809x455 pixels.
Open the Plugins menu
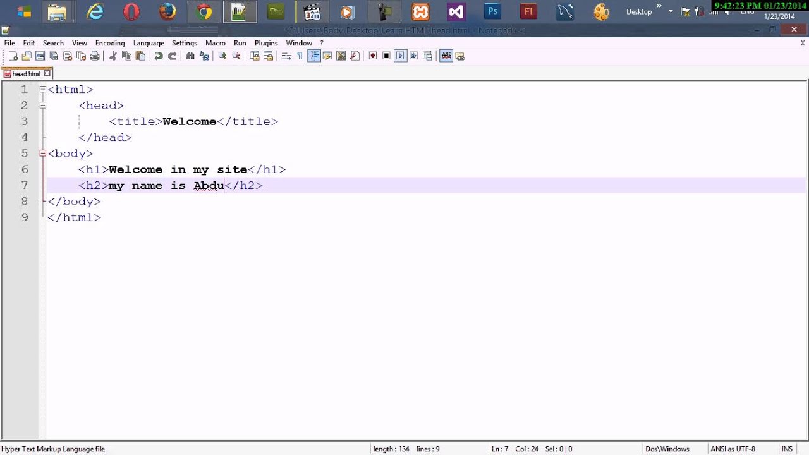tap(266, 43)
